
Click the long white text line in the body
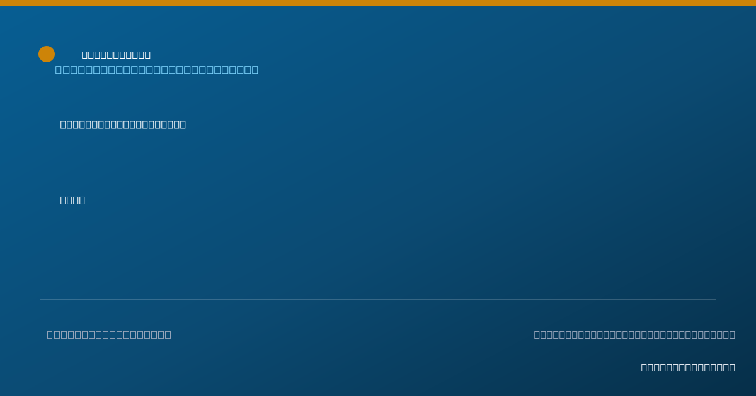coord(123,124)
